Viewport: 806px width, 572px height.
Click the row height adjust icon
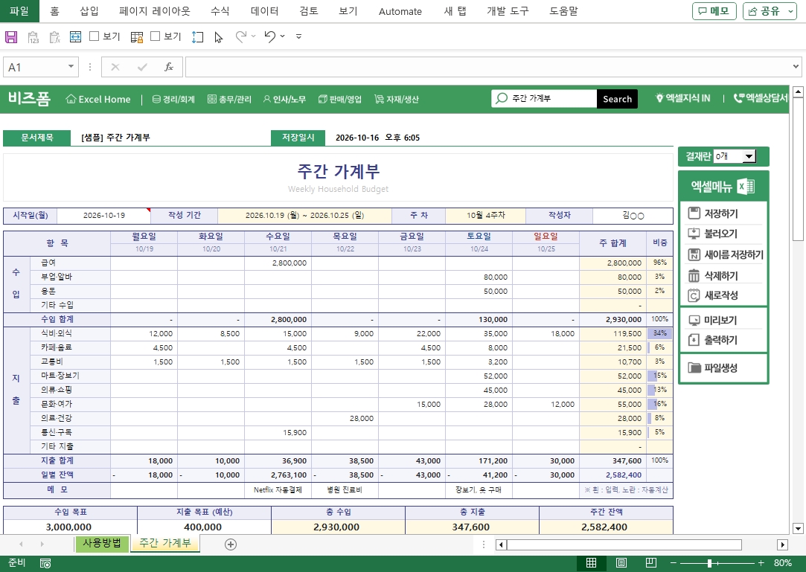(197, 36)
